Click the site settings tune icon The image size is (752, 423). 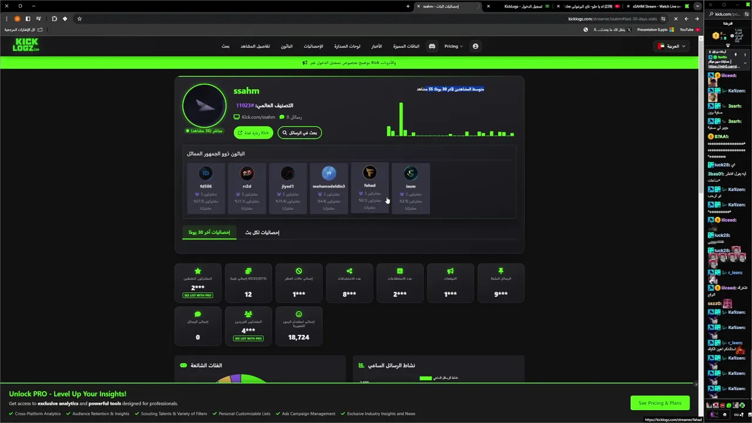[x=663, y=19]
